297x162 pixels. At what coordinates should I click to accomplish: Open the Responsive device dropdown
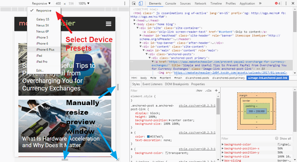pyautogui.click(x=41, y=3)
